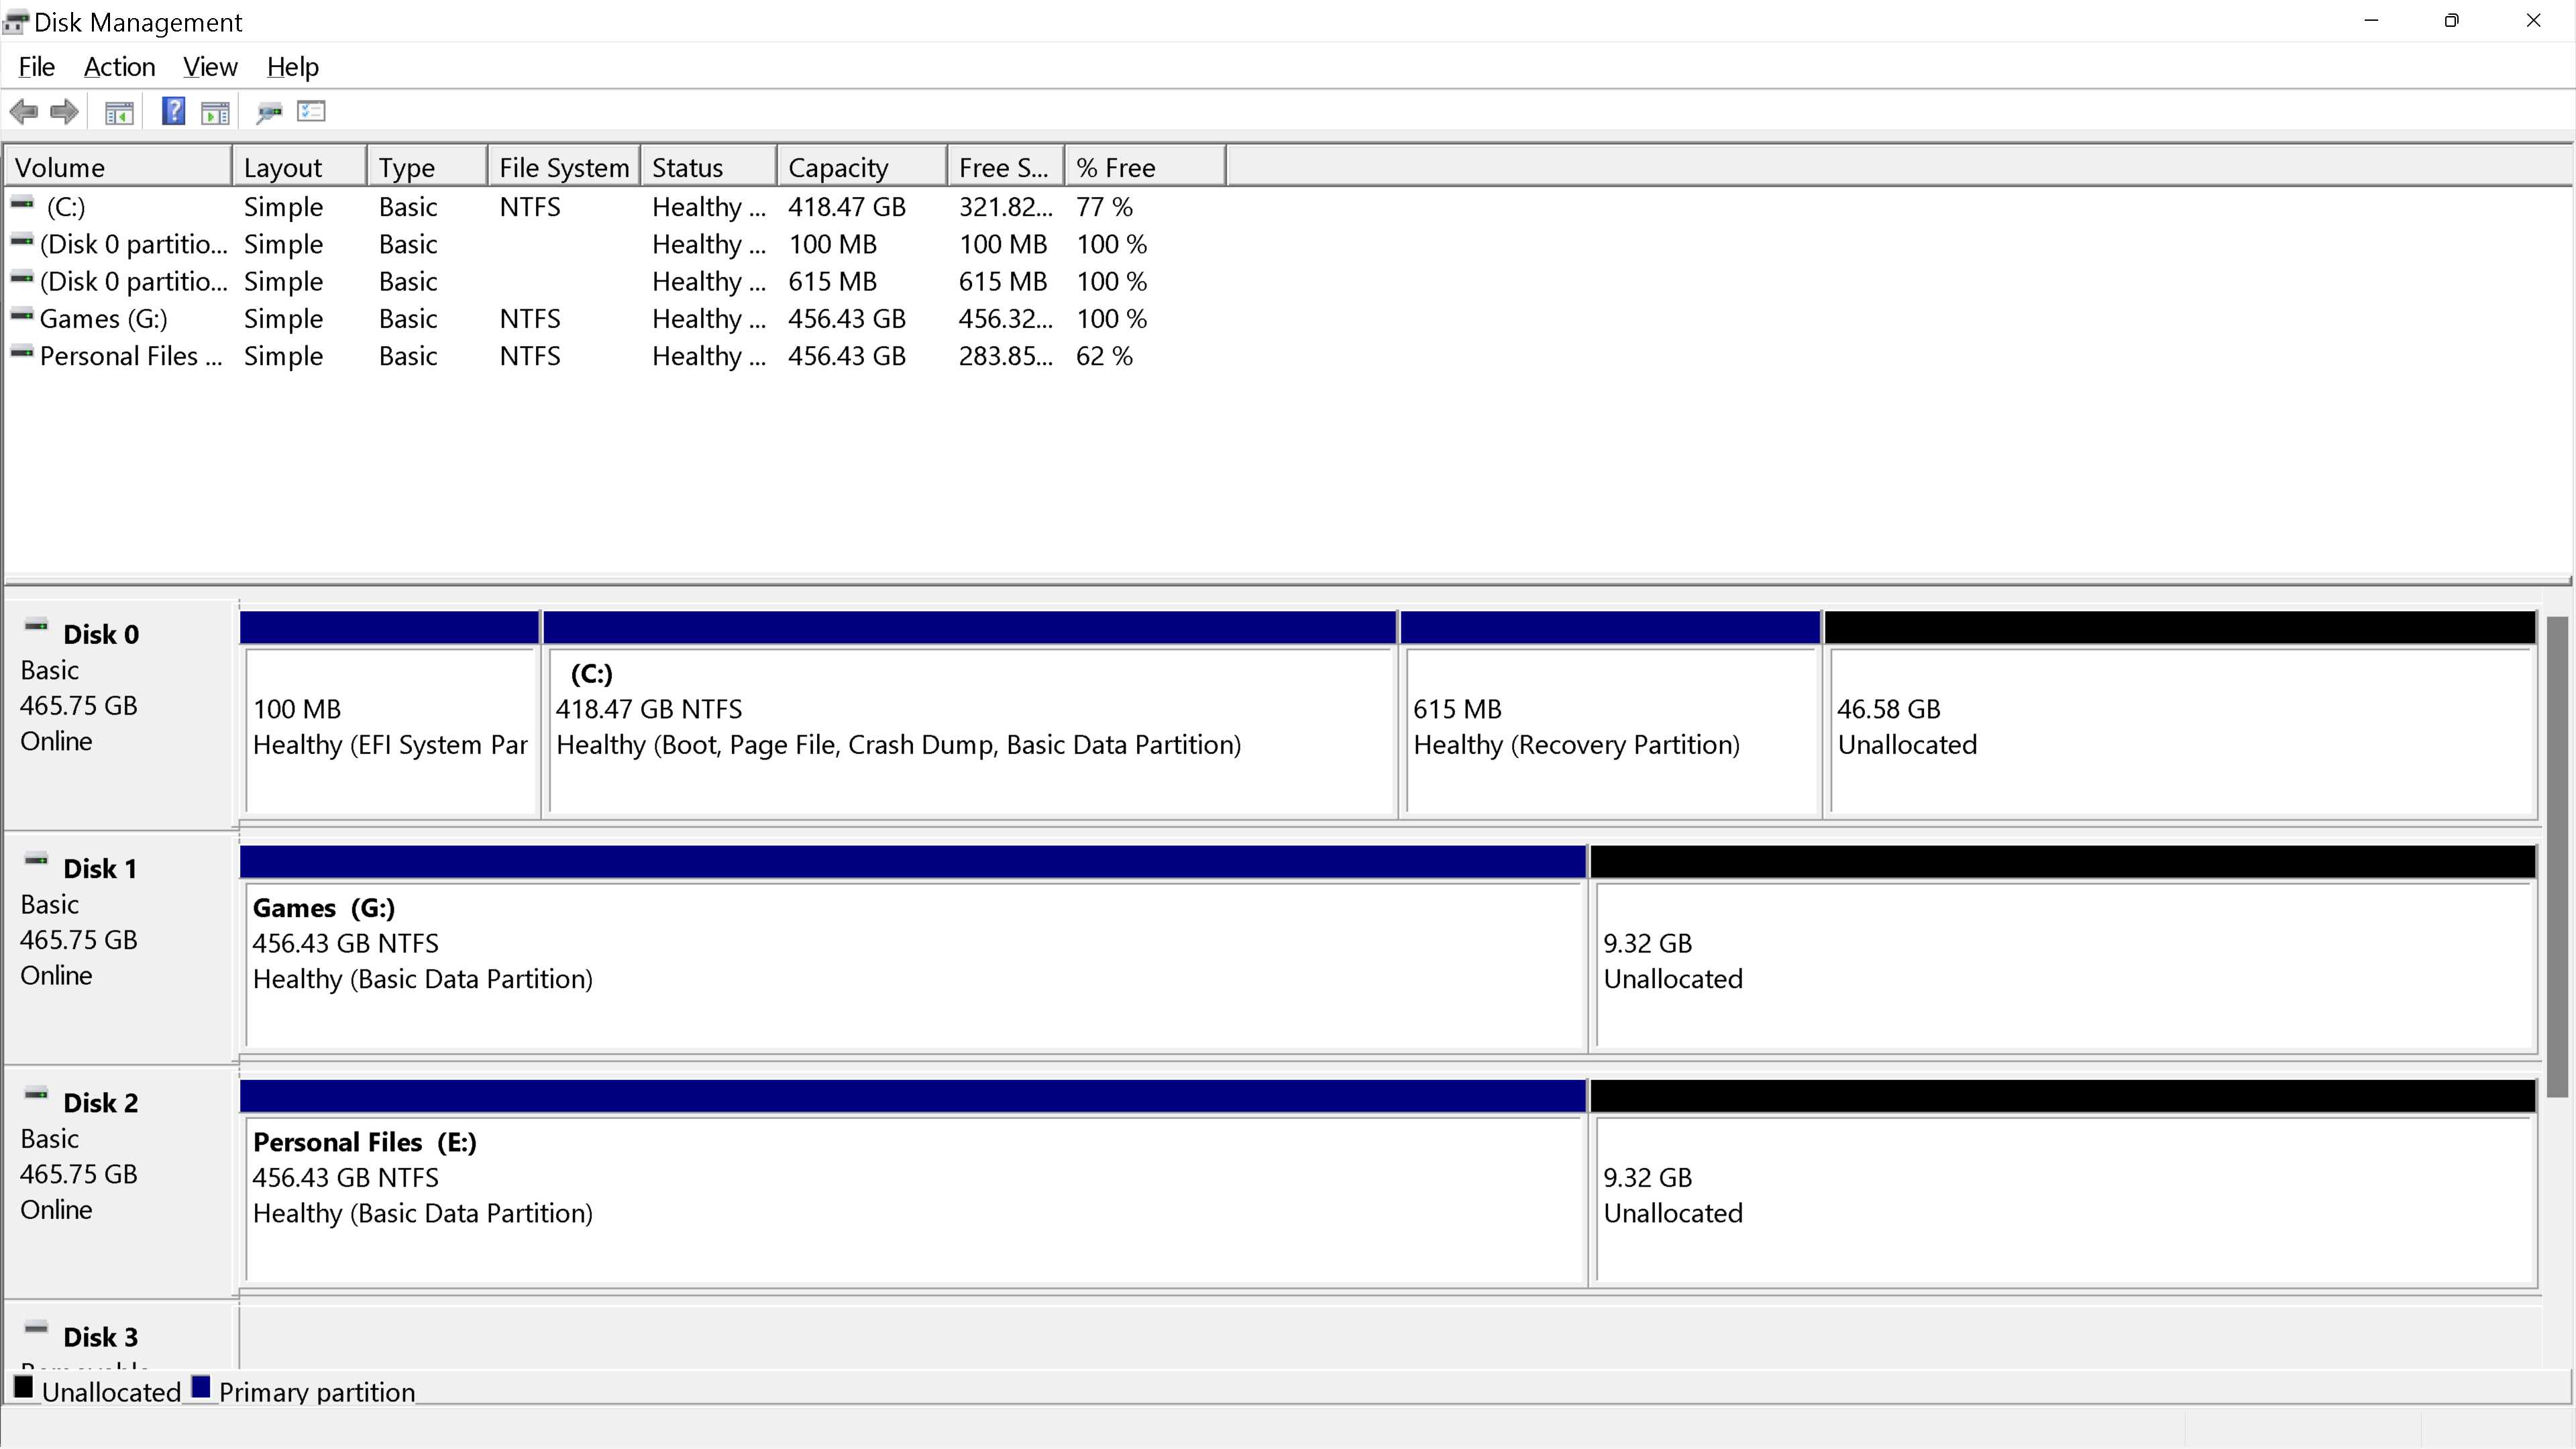Select the Games (G:) partition block on Disk 1

913,949
